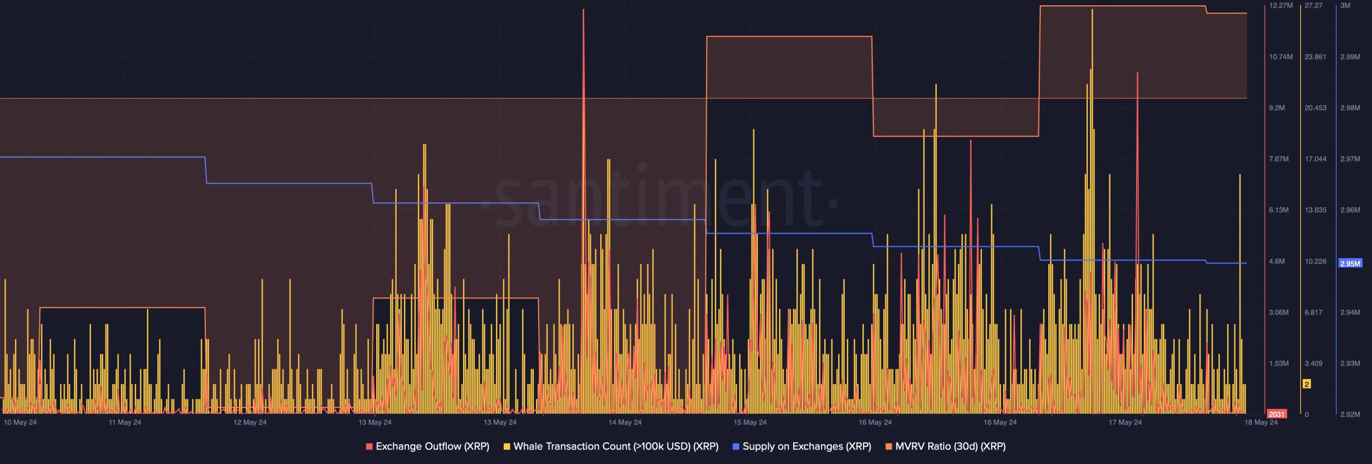Click the yellow Whale Transaction Count swatch

pyautogui.click(x=507, y=446)
